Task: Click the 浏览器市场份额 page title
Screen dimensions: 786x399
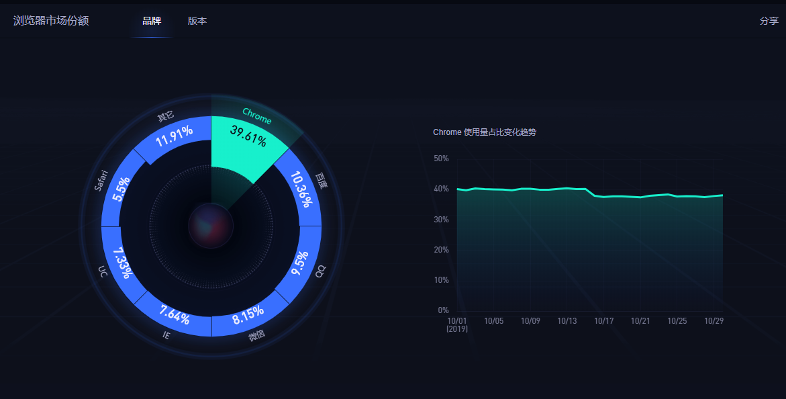Action: click(51, 21)
